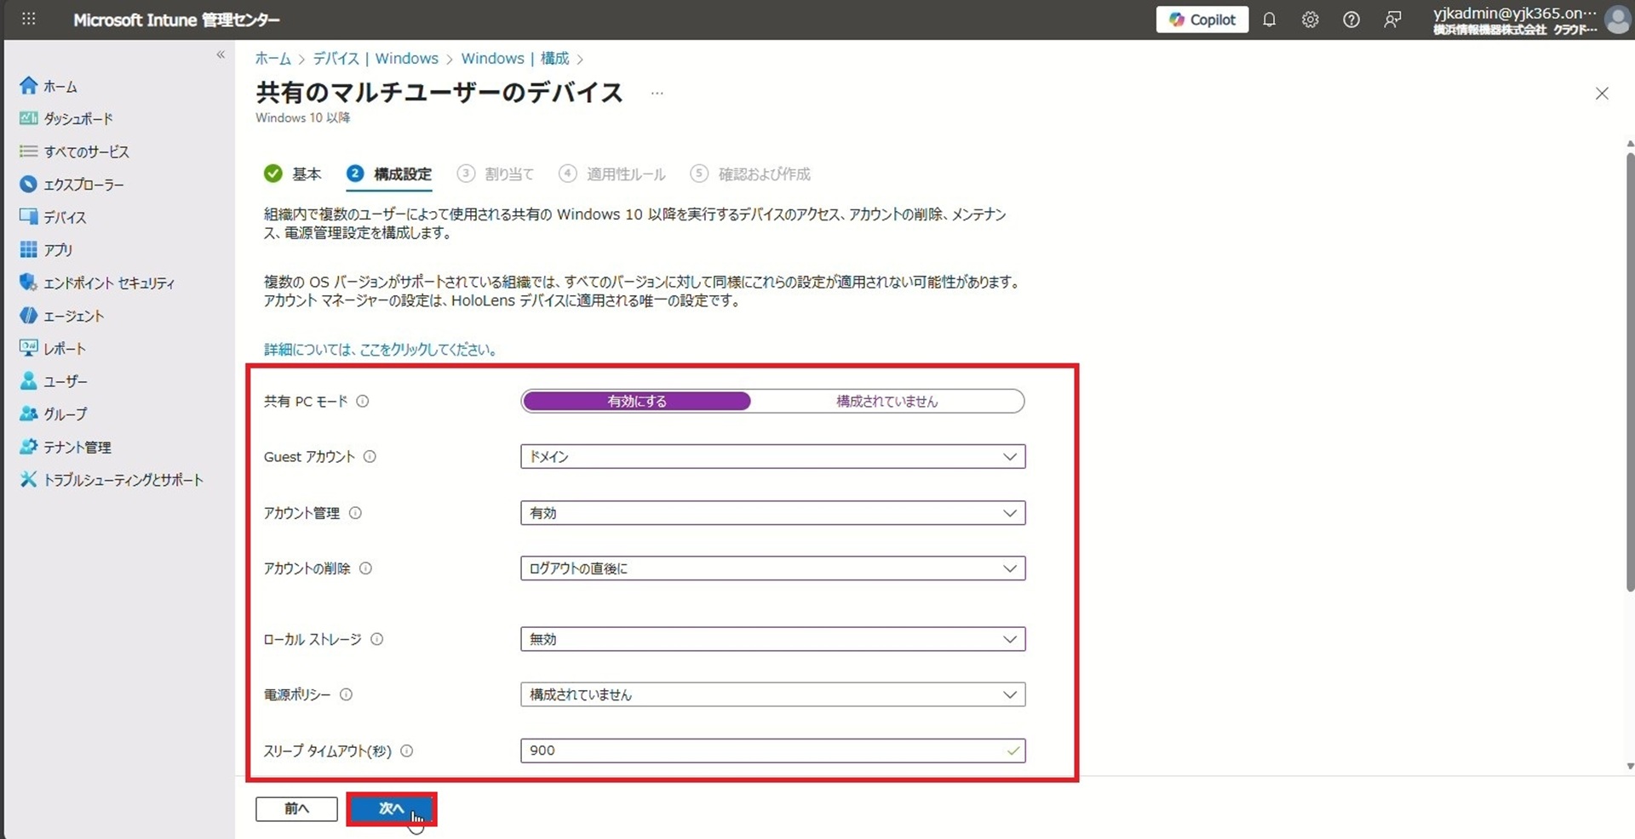Open the アカウントの削除 dropdown
The height and width of the screenshot is (839, 1635).
[772, 568]
